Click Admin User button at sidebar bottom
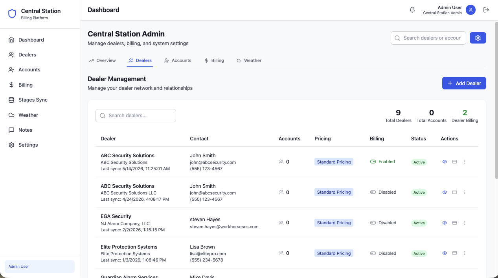The width and height of the screenshot is (498, 278). tap(40, 267)
